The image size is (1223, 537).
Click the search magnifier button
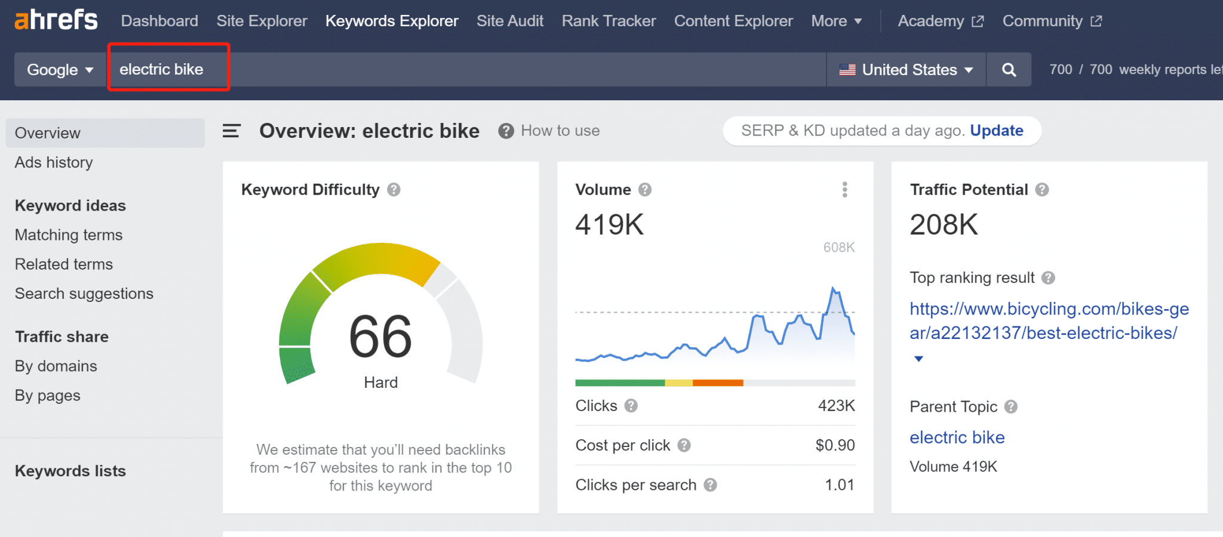click(1009, 70)
